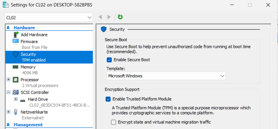Collapse the SCSI Controller tree node
Image resolution: width=278 pixels, height=129 pixels.
8,92
